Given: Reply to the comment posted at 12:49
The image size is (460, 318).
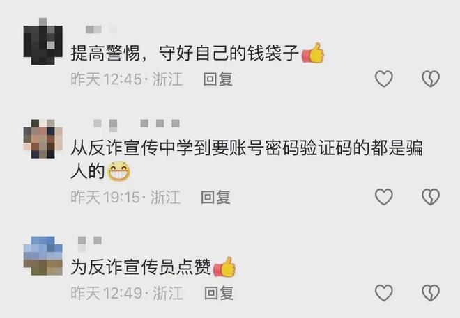Looking at the screenshot, I should 219,293.
